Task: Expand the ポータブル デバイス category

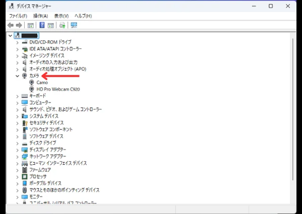Action: pyautogui.click(x=17, y=183)
